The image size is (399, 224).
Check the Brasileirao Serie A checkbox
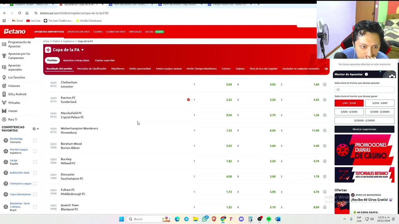[x=35, y=207]
